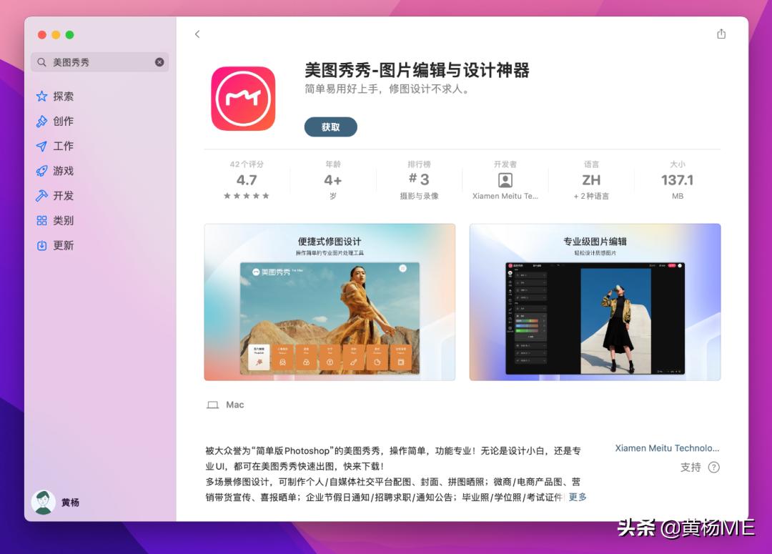Screen dimensions: 772x554
Task: Open the Xiamen Meitu Technolo... developer link
Action: coord(667,448)
